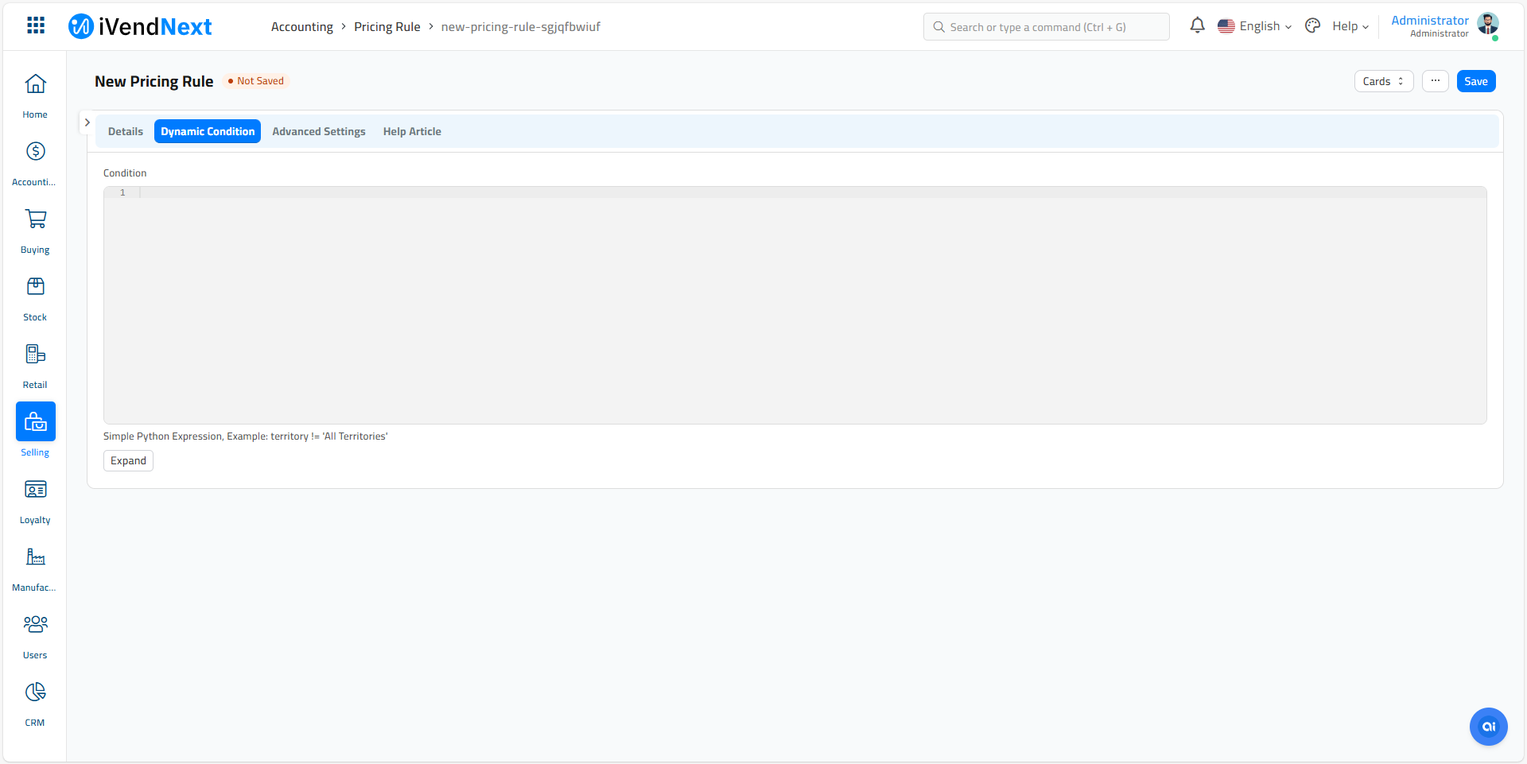
Task: Click new-pricing-rule-sgjqfbwiuf breadcrumb
Action: pyautogui.click(x=521, y=26)
